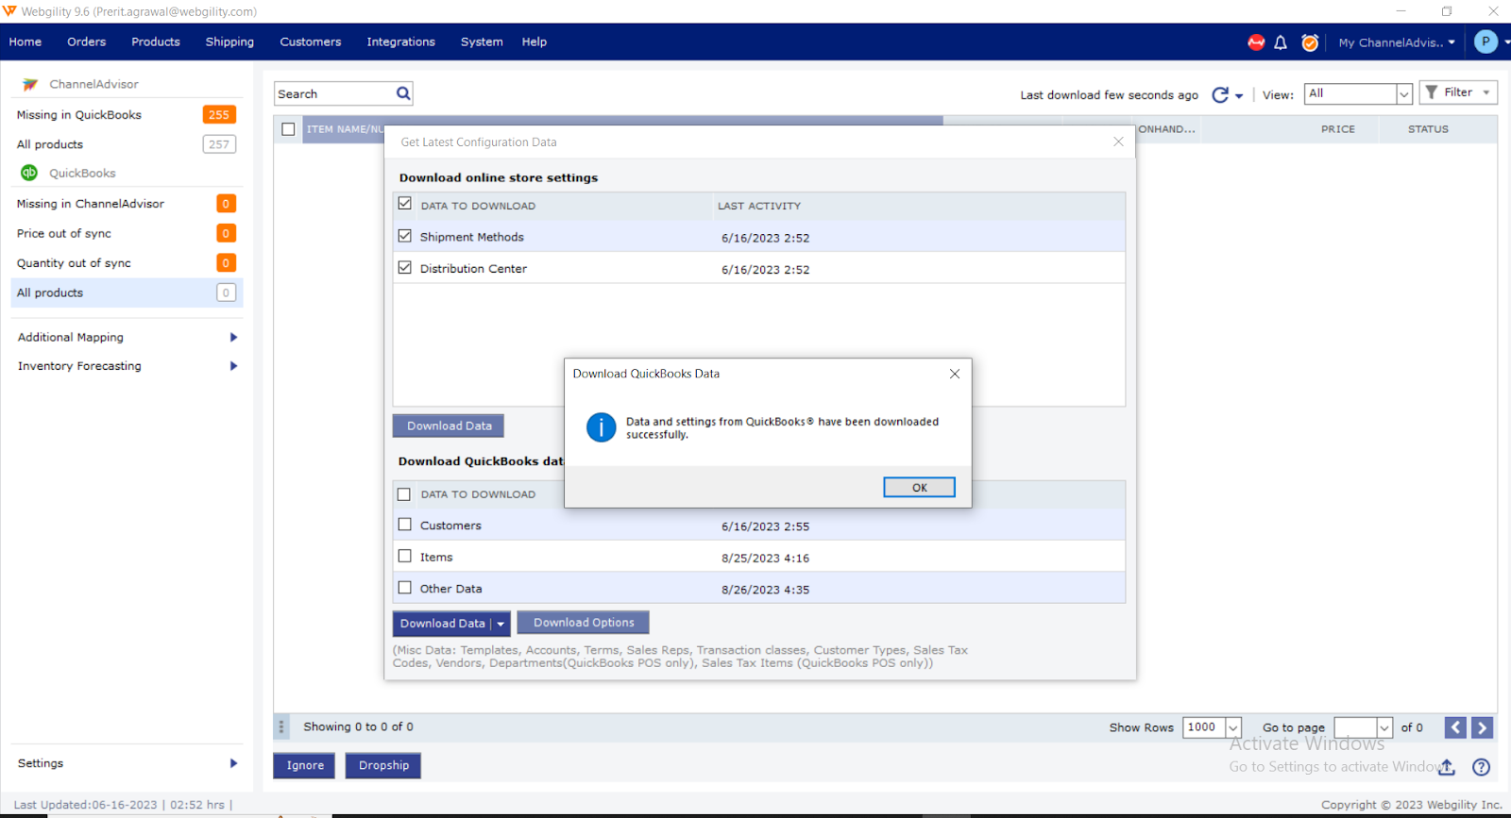Open the My ChannelAdvis.. store dropdown
This screenshot has width=1511, height=818.
click(1397, 42)
